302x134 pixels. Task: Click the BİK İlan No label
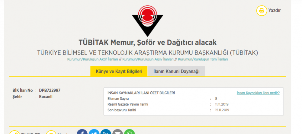tap(23, 90)
